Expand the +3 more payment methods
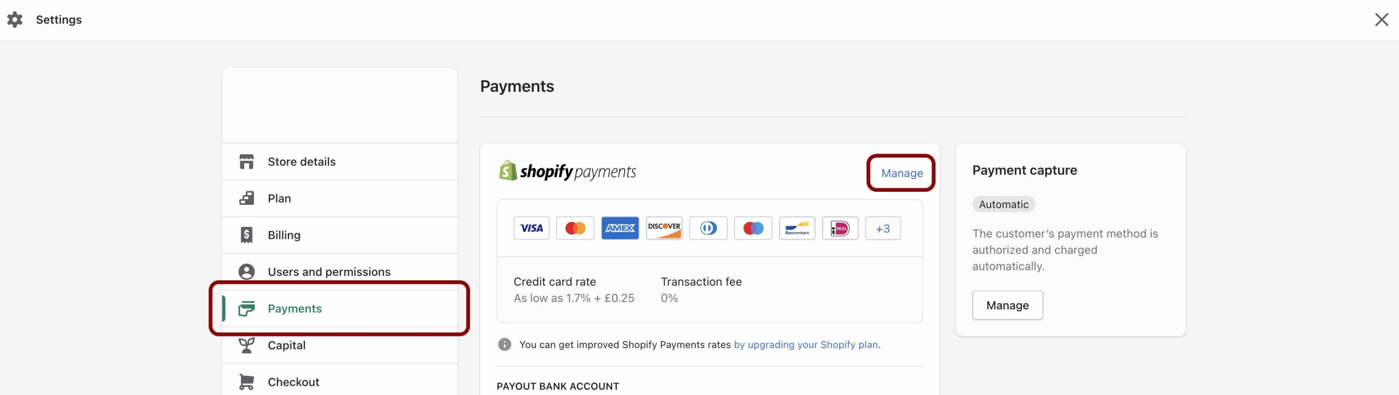The height and width of the screenshot is (395, 1399). [x=883, y=228]
